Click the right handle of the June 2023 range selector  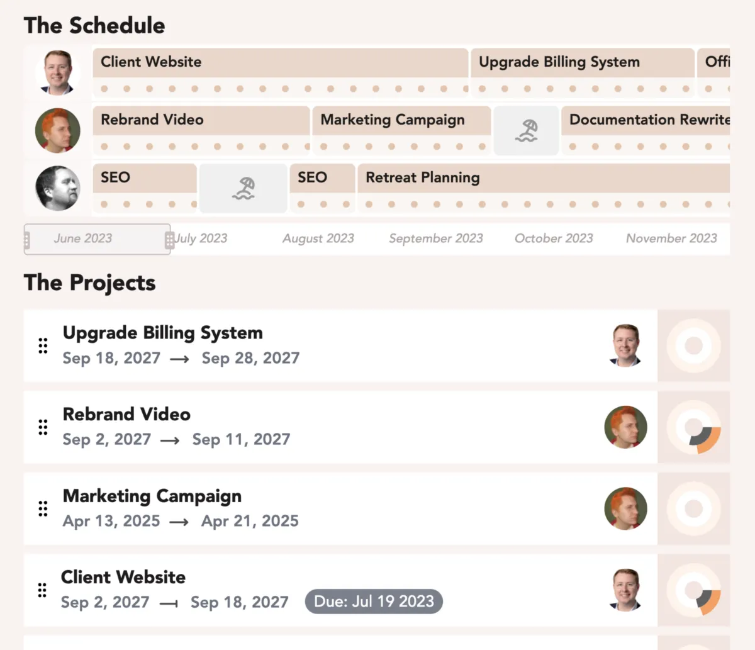pyautogui.click(x=169, y=240)
